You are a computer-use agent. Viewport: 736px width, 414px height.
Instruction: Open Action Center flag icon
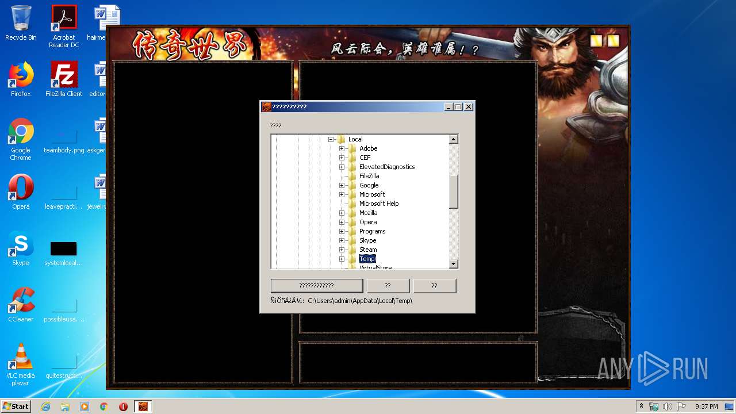click(x=681, y=407)
